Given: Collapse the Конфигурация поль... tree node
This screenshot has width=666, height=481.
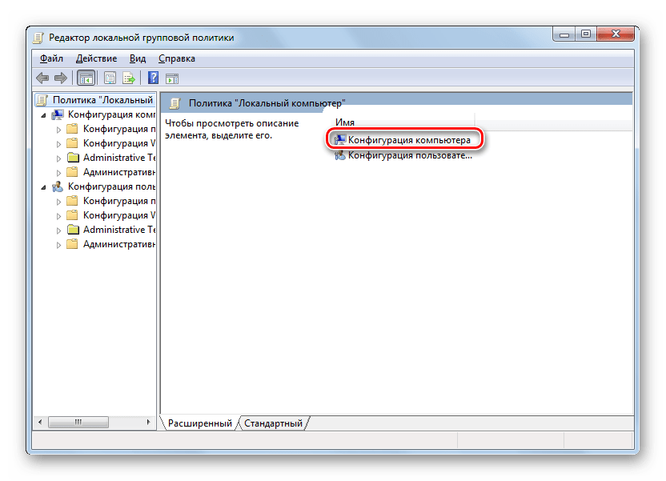Looking at the screenshot, I should pos(43,187).
